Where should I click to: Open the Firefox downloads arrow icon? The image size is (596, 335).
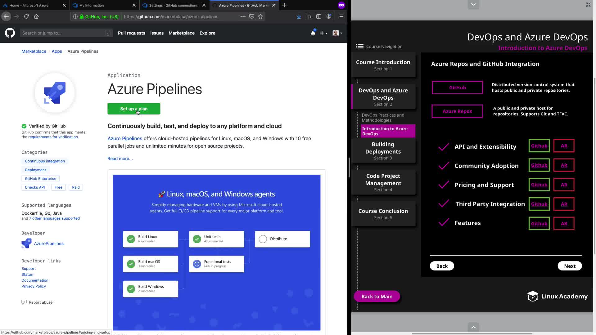point(299,16)
